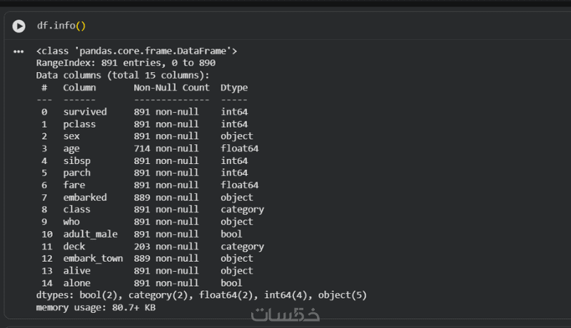The image size is (571, 328).
Task: Click the 'deck' row's 203 non-null count
Action: pyautogui.click(x=166, y=247)
